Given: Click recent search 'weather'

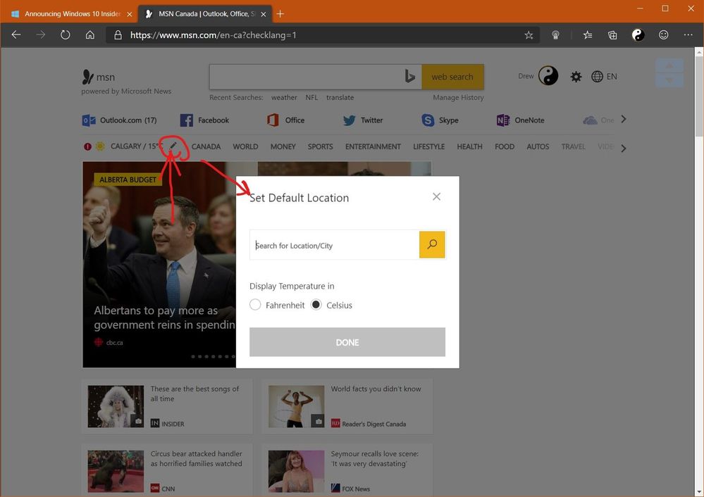Looking at the screenshot, I should pos(284,97).
